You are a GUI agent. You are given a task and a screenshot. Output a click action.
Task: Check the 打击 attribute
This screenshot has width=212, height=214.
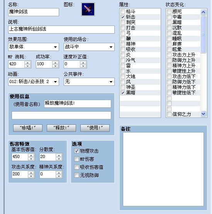pos(123,28)
